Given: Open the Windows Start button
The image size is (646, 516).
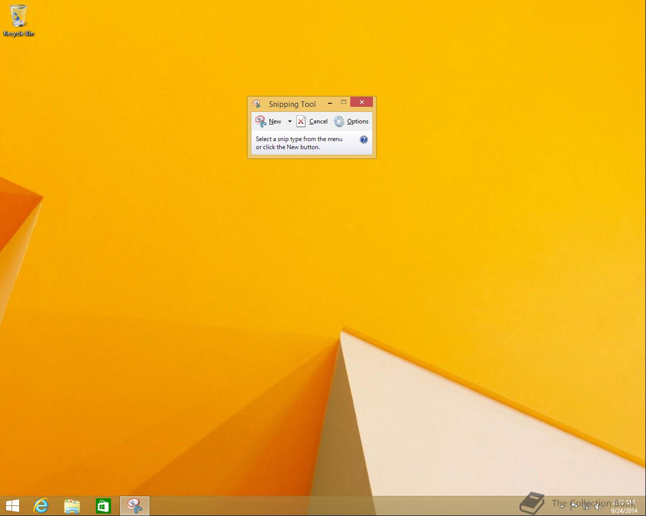Looking at the screenshot, I should pos(12,506).
